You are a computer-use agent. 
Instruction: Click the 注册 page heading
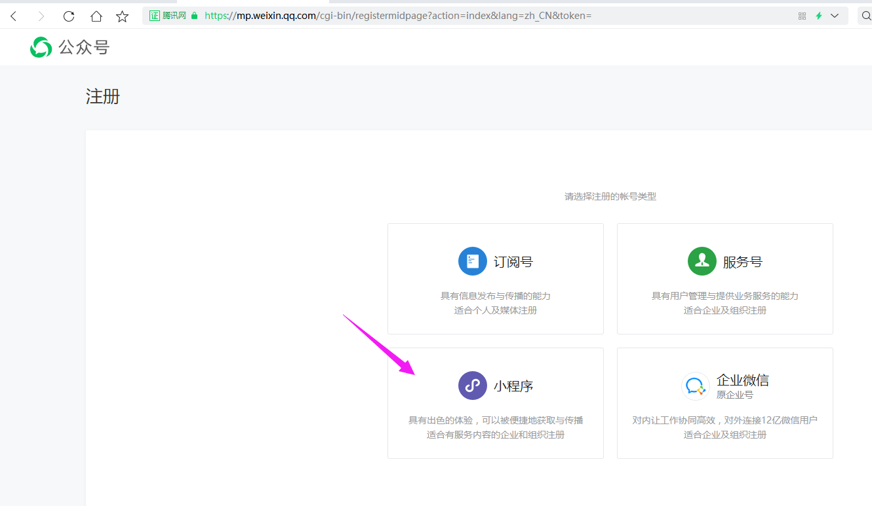point(103,97)
